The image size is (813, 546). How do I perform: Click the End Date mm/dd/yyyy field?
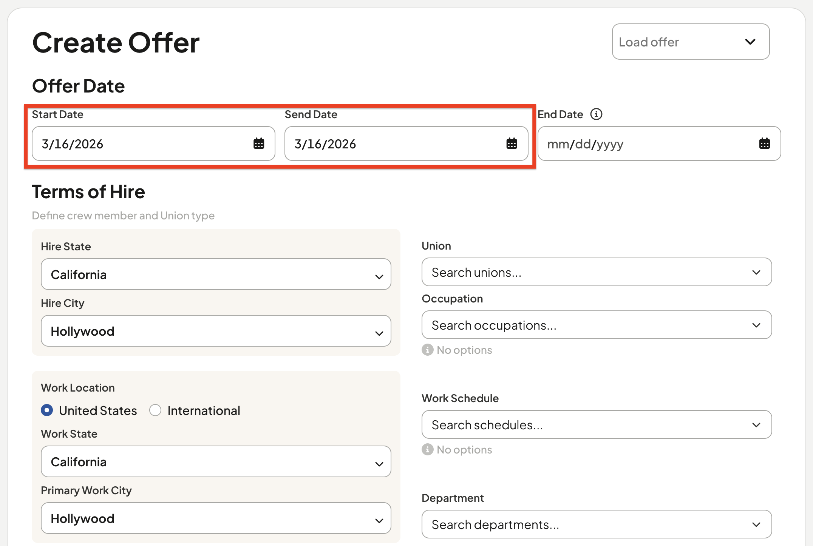click(659, 143)
